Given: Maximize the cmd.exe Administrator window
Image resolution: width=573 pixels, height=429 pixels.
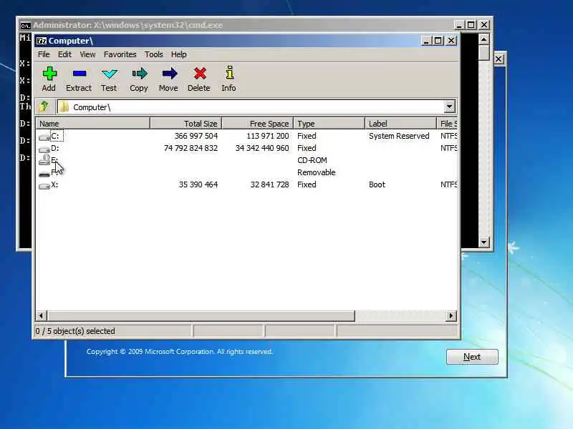Looking at the screenshot, I should pos(471,25).
